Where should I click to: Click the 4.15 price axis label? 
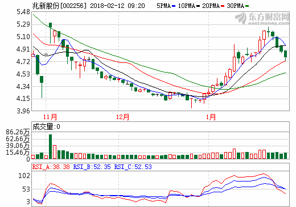(23, 99)
